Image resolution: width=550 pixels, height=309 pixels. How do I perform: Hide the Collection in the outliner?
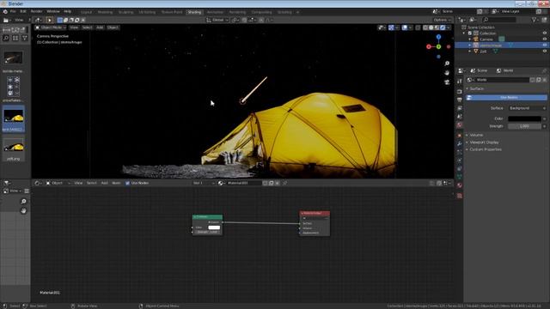coord(544,33)
